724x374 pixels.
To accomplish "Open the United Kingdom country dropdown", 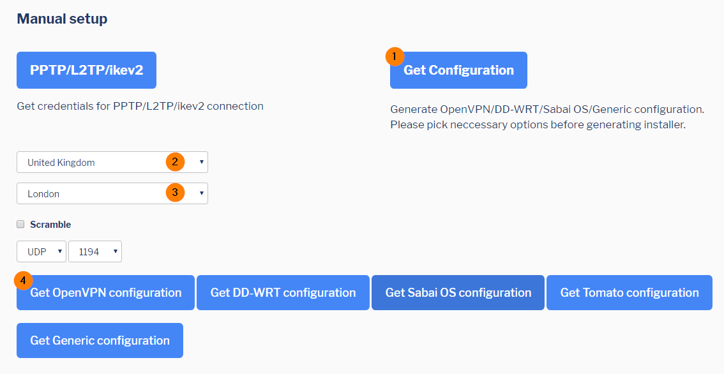I will coord(112,162).
